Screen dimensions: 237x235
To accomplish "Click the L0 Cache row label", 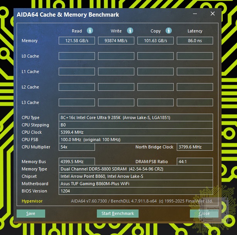I will (x=30, y=56).
